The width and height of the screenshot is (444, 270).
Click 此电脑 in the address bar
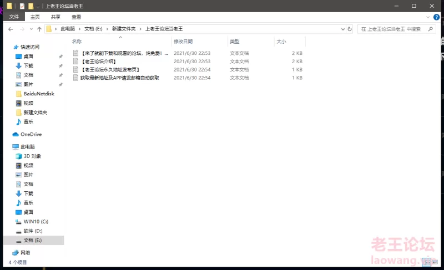pos(68,29)
